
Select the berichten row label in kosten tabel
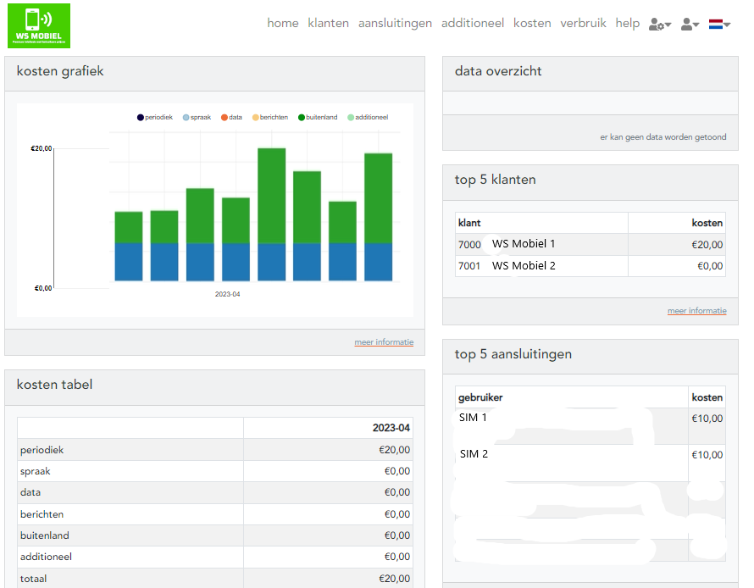[42, 514]
